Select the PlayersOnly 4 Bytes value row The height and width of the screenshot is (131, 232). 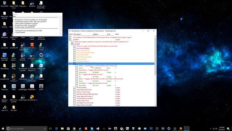point(111,72)
